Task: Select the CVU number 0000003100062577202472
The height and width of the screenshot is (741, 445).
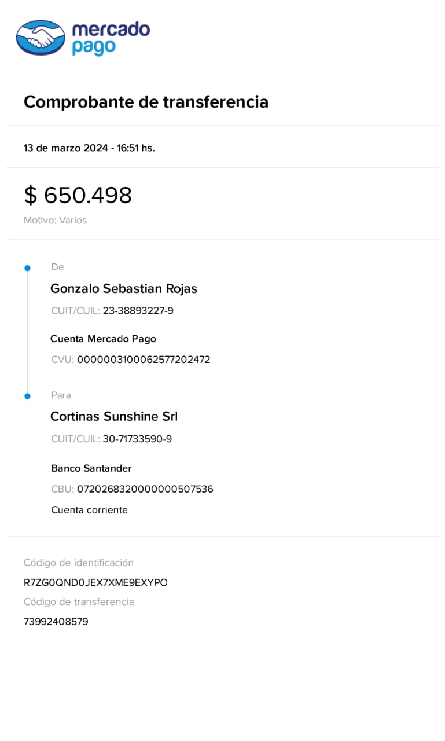Action: 144,360
